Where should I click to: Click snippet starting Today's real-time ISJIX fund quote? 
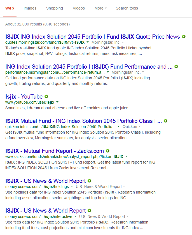pyautogui.click(x=78, y=51)
